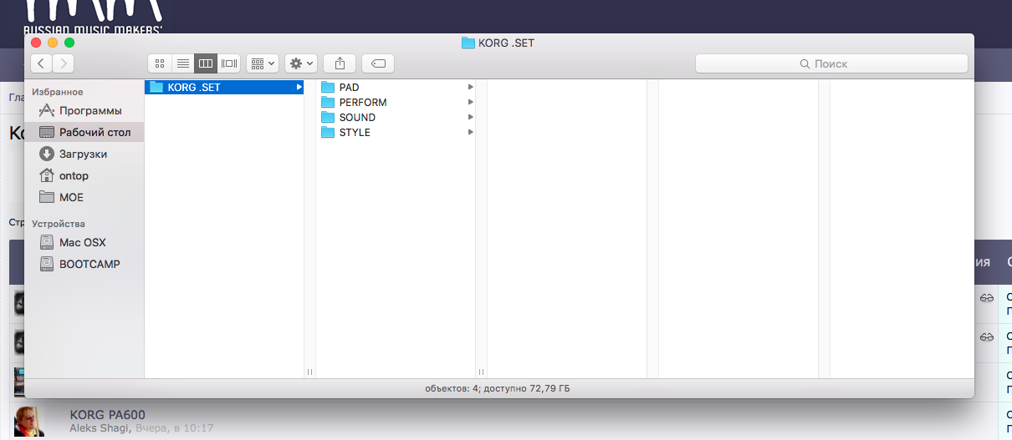1012x440 pixels.
Task: Select the KORG .SET folder in first column
Action: point(224,87)
